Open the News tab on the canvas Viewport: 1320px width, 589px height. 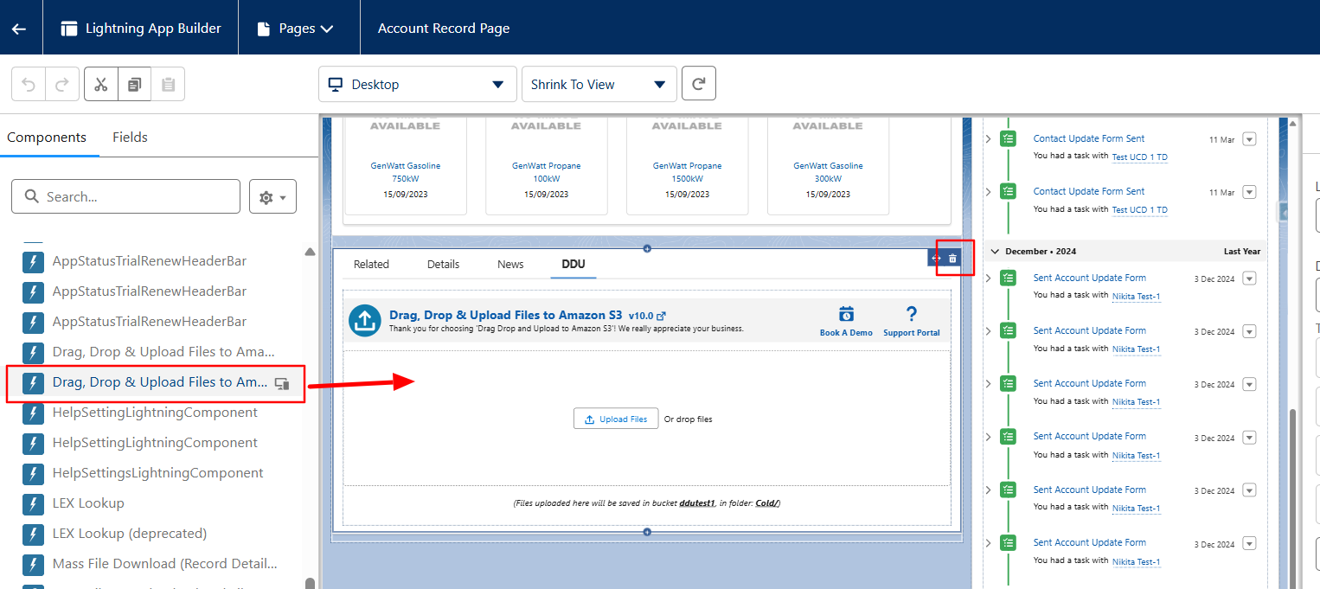[x=510, y=265]
